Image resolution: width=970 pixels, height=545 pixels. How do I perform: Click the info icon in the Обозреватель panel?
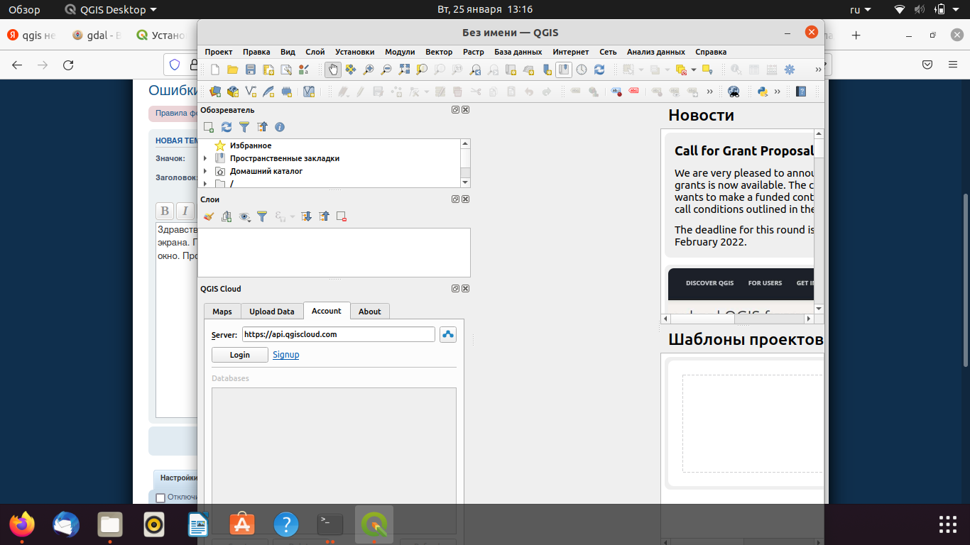[280, 127]
